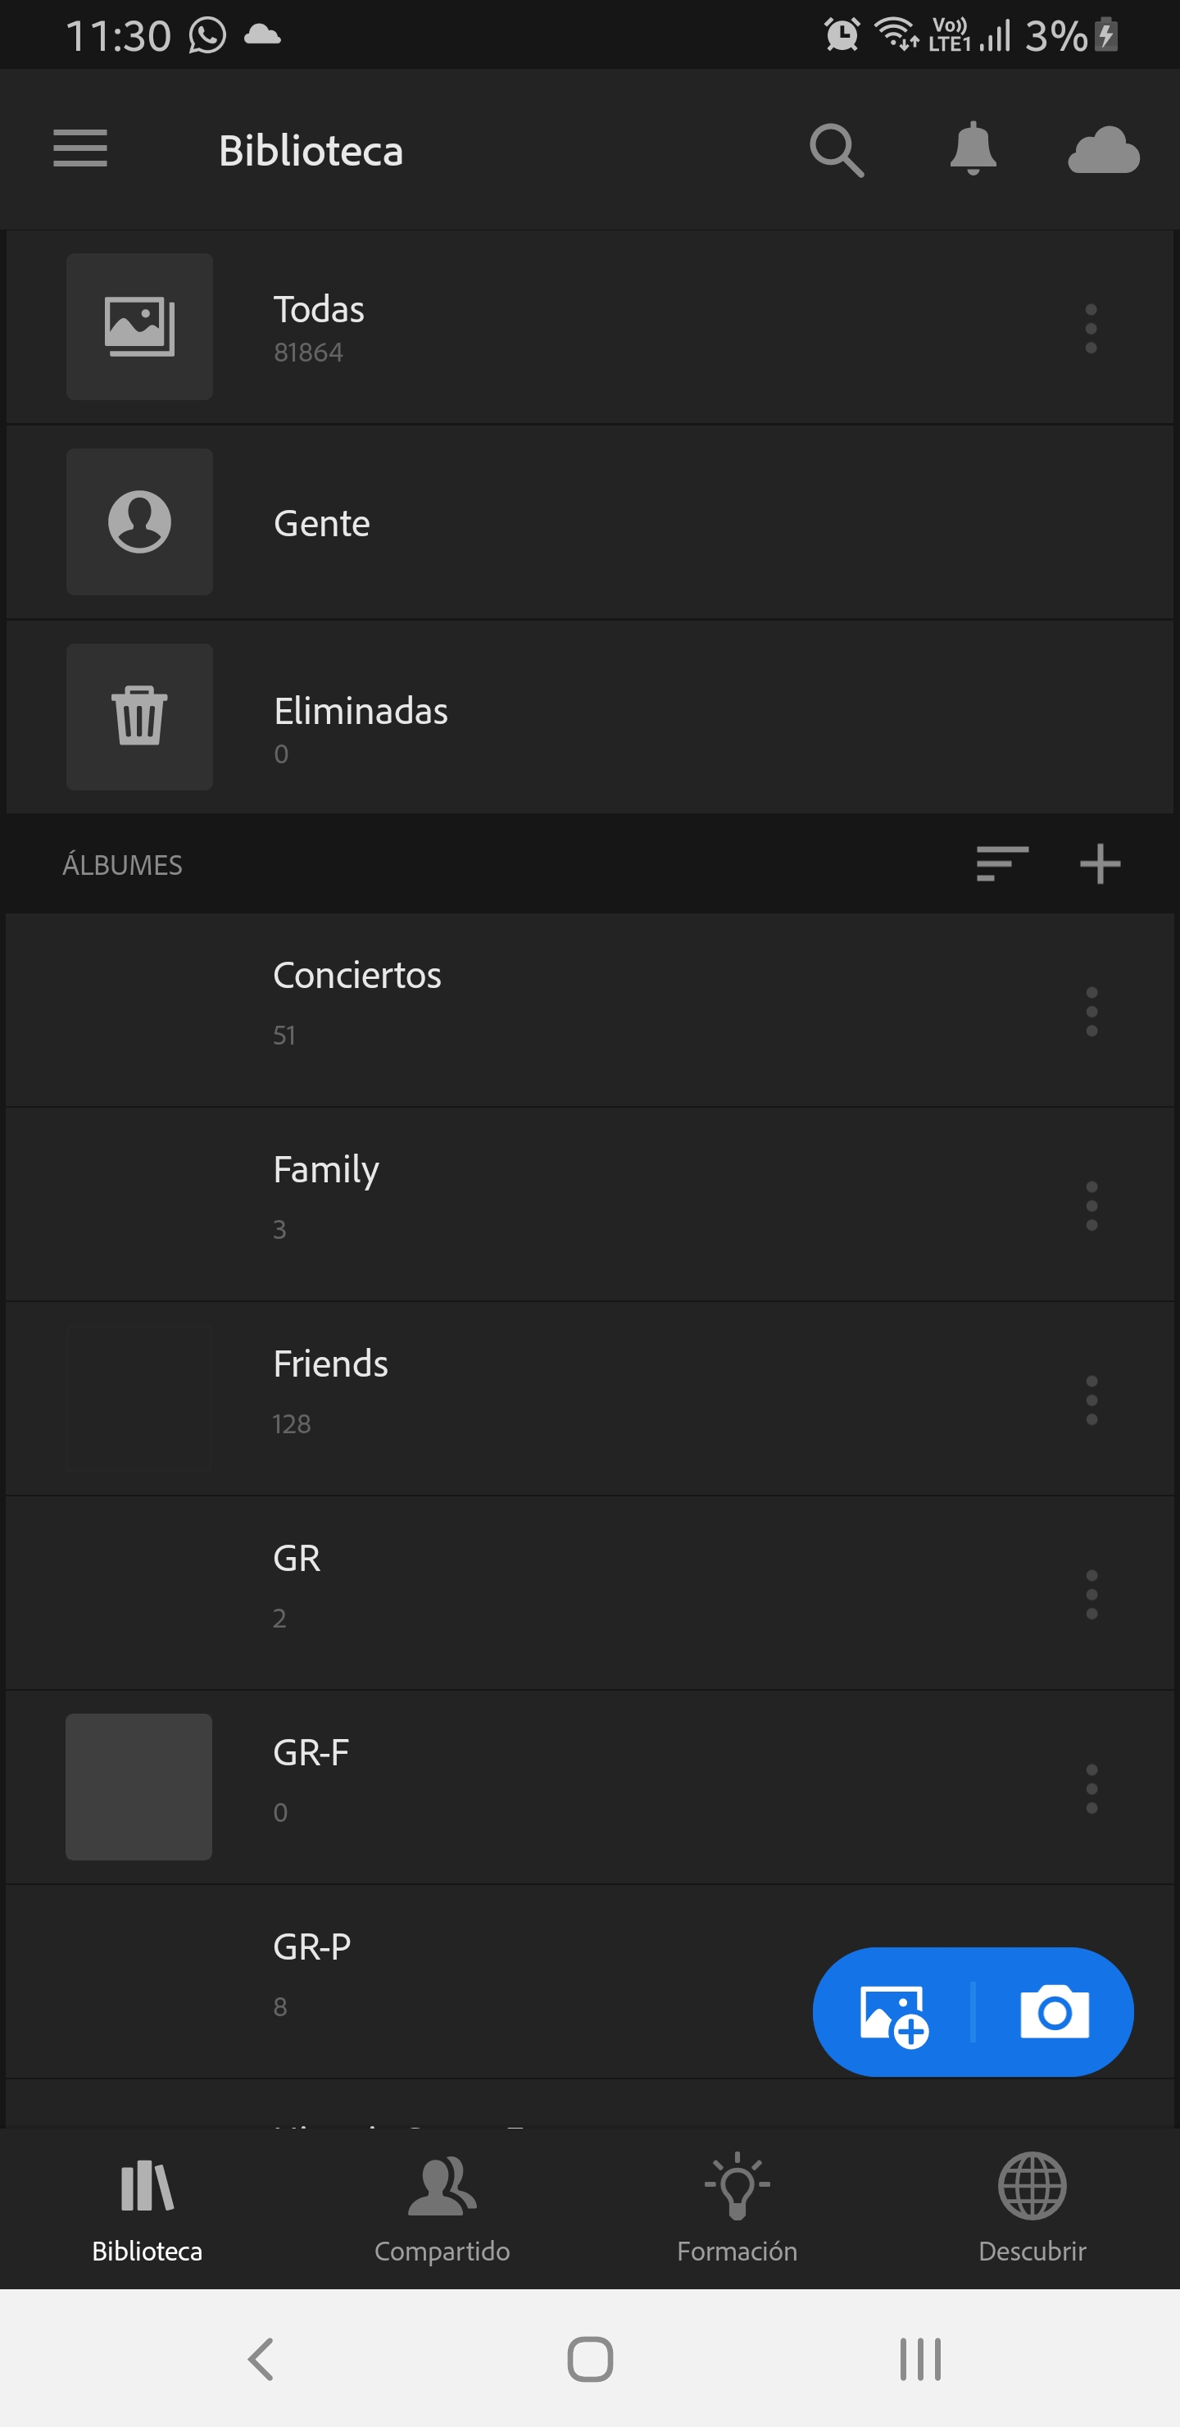Tap the search magnifier icon
The image size is (1180, 2427).
(x=837, y=150)
